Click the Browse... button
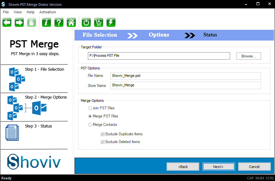The height and width of the screenshot is (181, 275). tap(249, 56)
